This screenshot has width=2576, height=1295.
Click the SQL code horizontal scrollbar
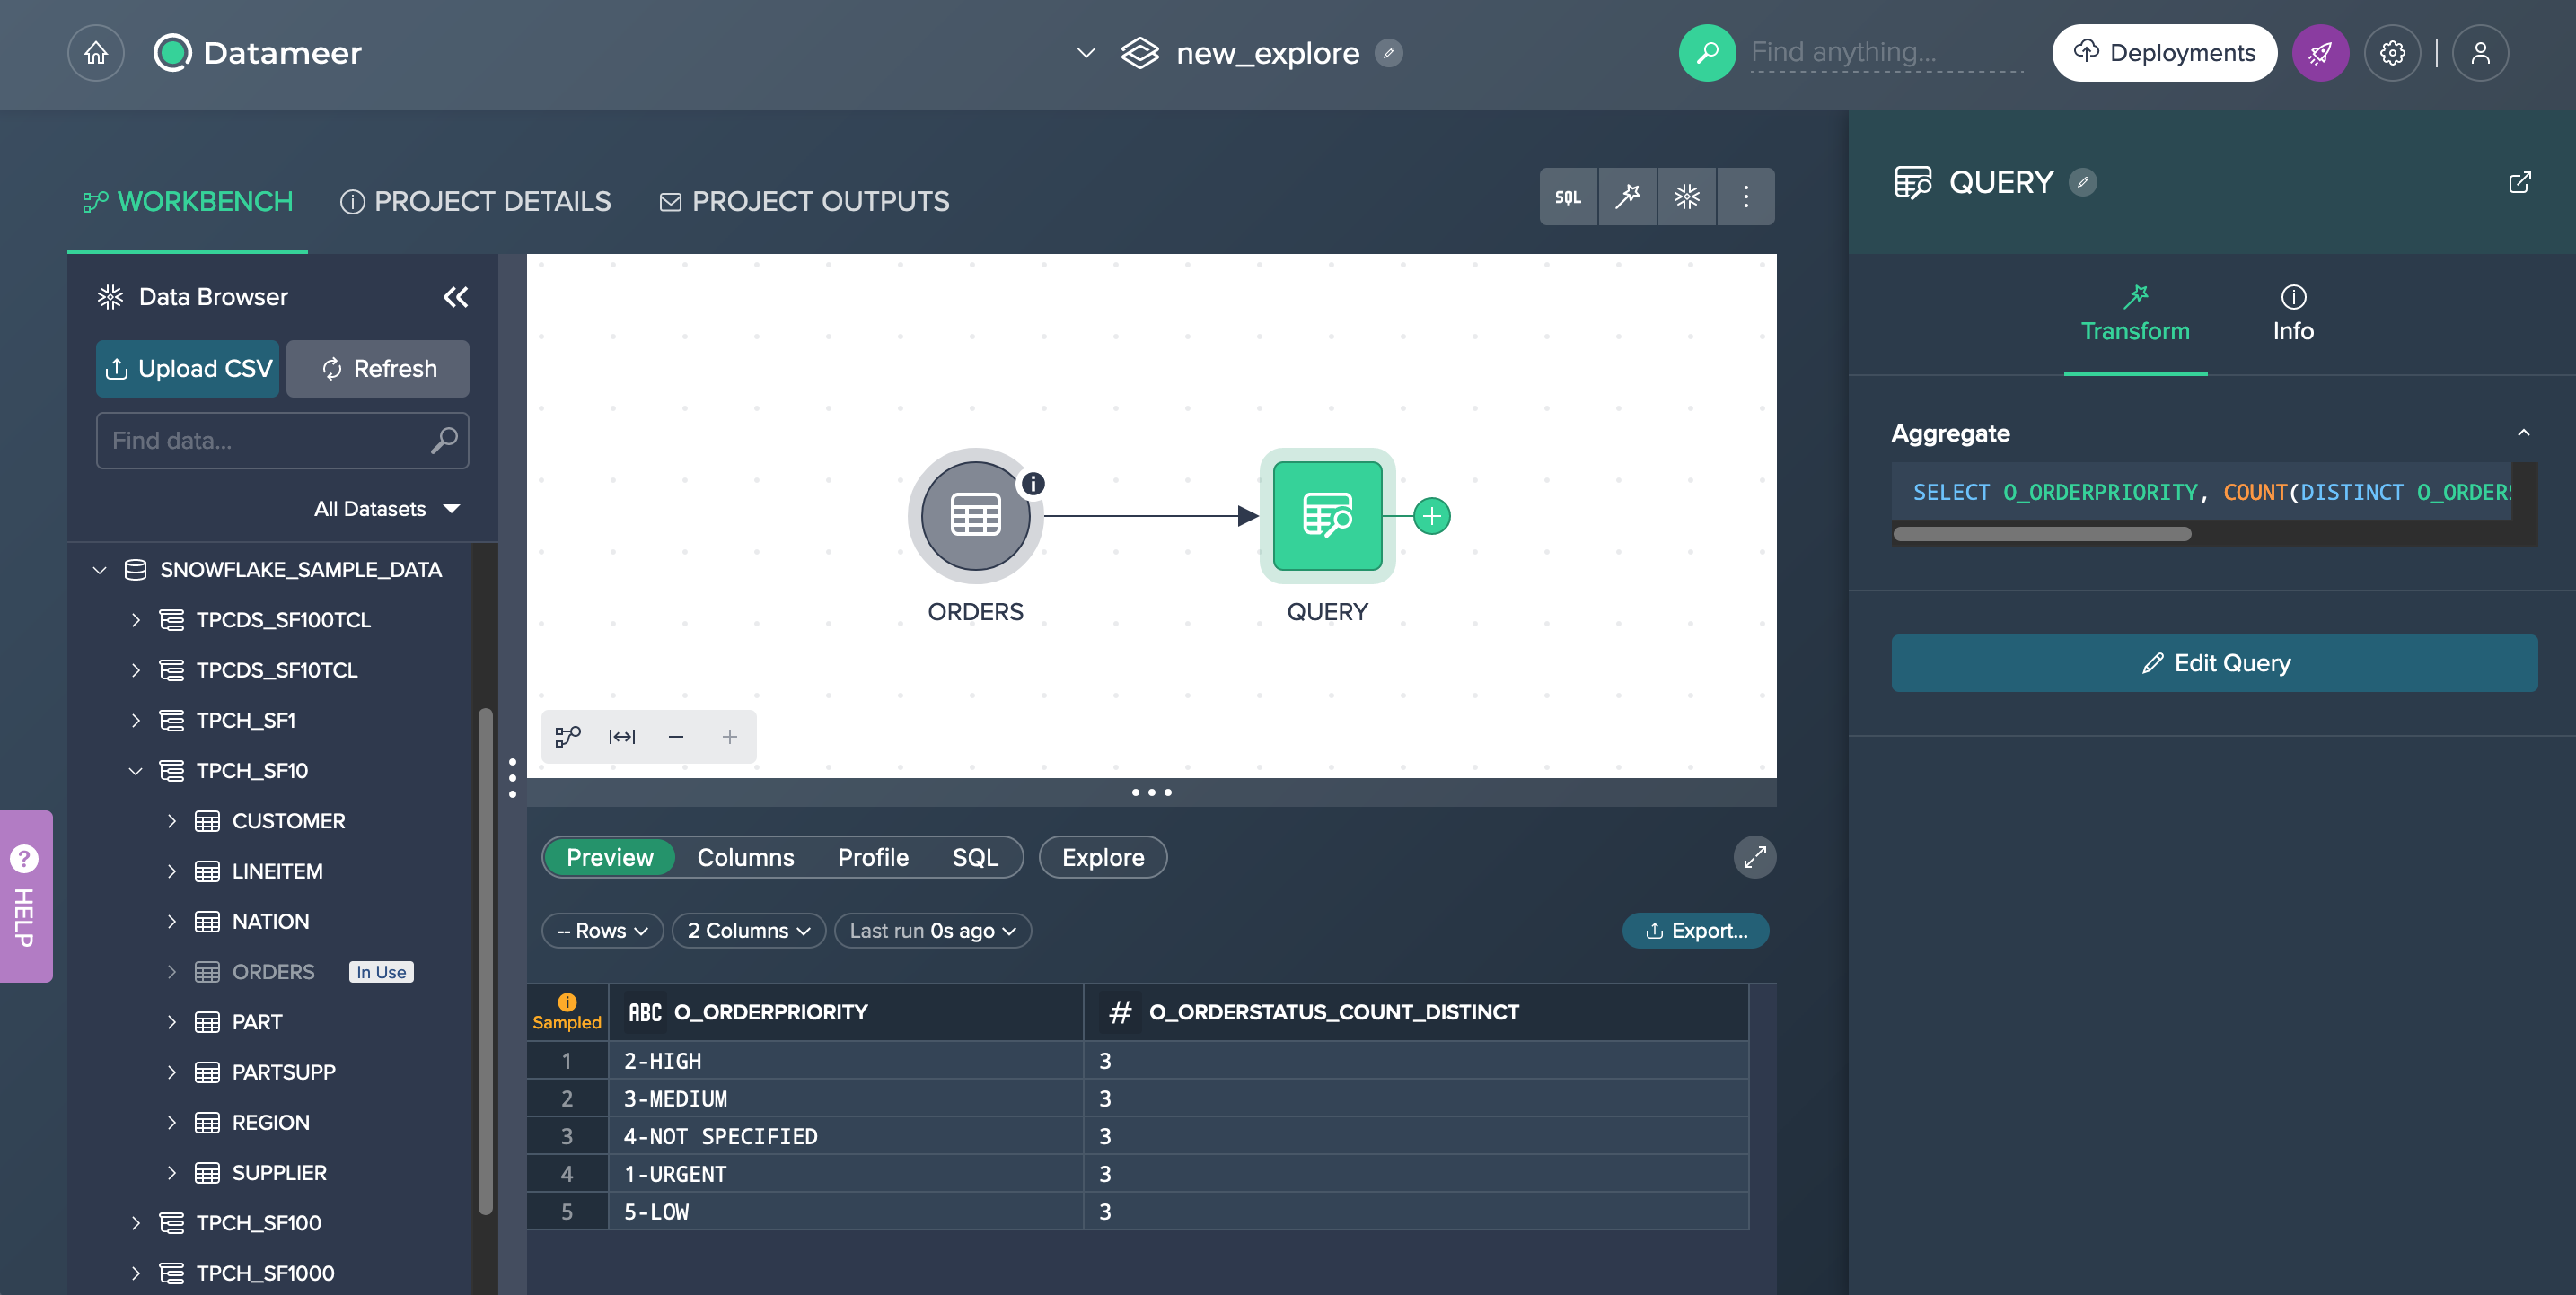pos(2041,534)
